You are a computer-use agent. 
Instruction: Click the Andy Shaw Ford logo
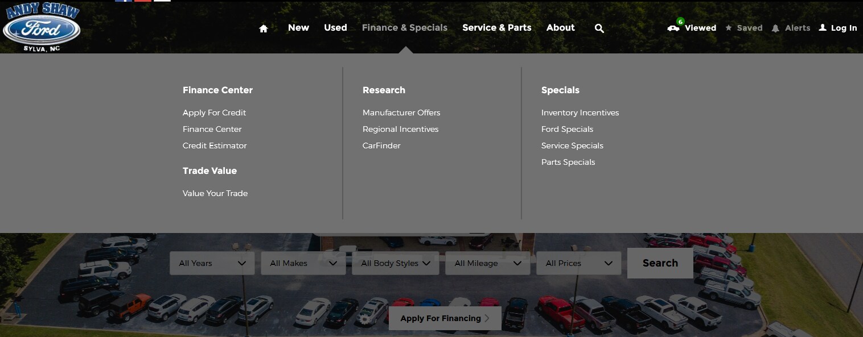pos(41,27)
